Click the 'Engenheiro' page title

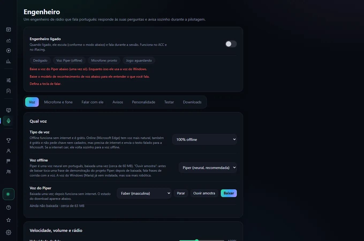(x=42, y=12)
